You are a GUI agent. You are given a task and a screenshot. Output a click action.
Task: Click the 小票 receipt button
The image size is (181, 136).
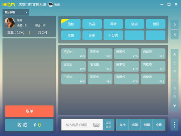(159, 125)
